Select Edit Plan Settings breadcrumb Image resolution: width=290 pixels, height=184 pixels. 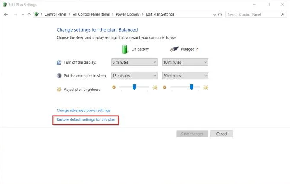point(160,14)
